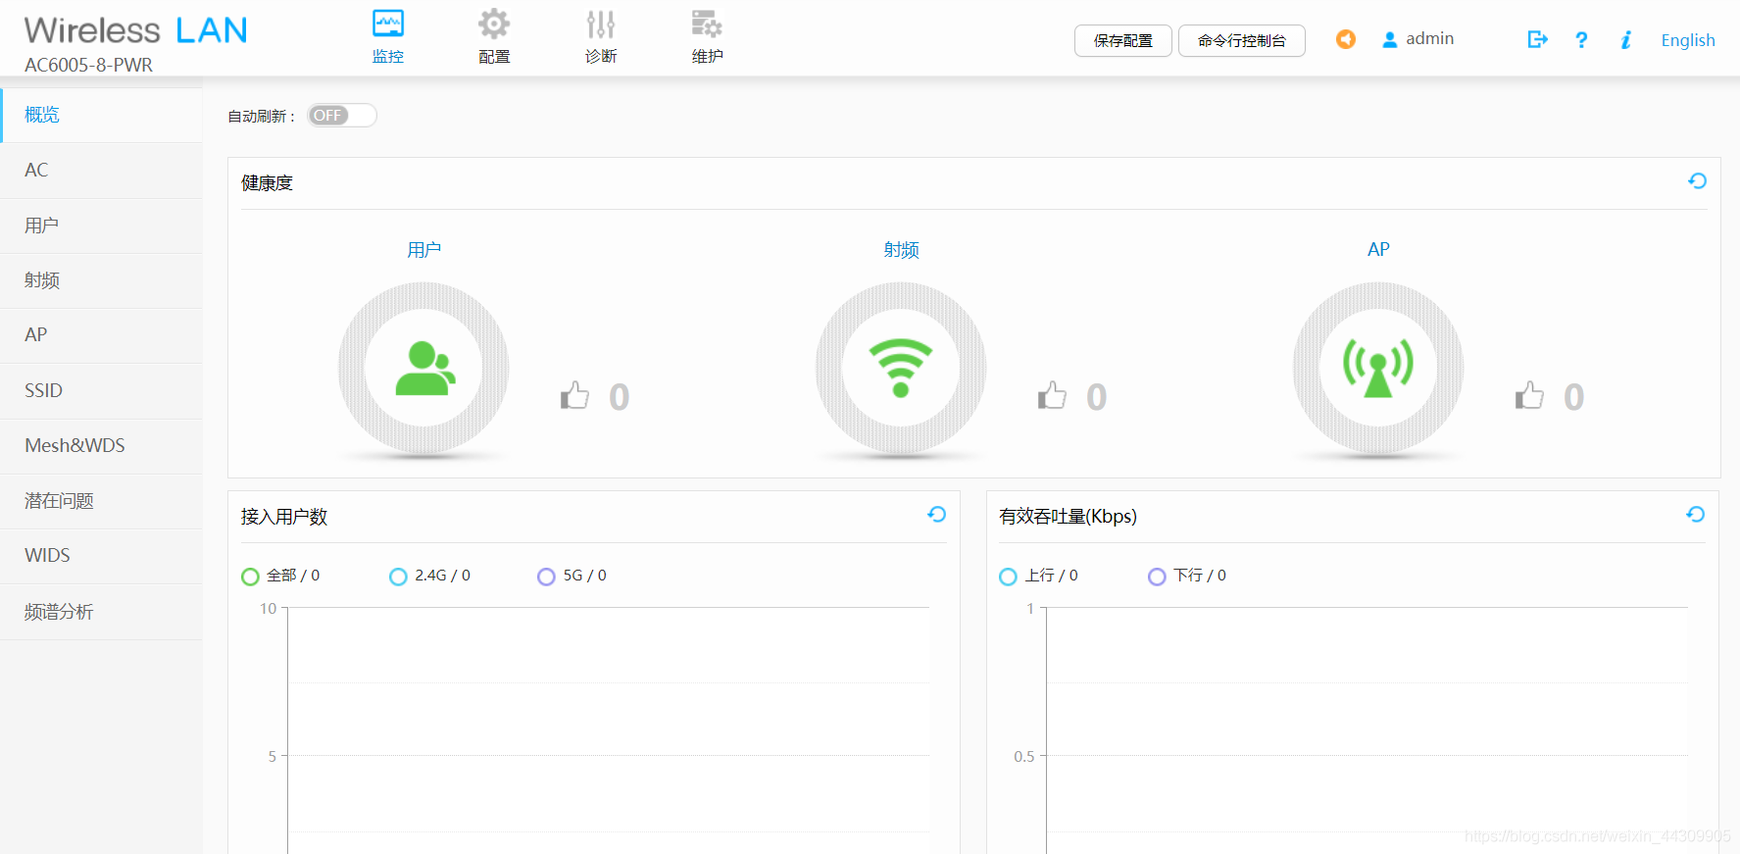Select 用户 in the sidebar
The height and width of the screenshot is (854, 1740).
tap(101, 226)
